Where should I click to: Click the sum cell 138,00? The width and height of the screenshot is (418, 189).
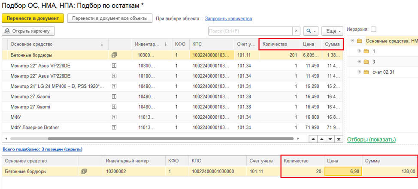click(390, 172)
